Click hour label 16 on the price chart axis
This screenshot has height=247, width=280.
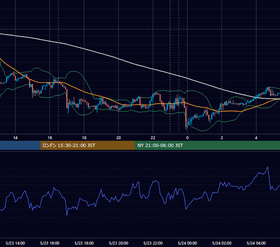[x=50, y=138]
